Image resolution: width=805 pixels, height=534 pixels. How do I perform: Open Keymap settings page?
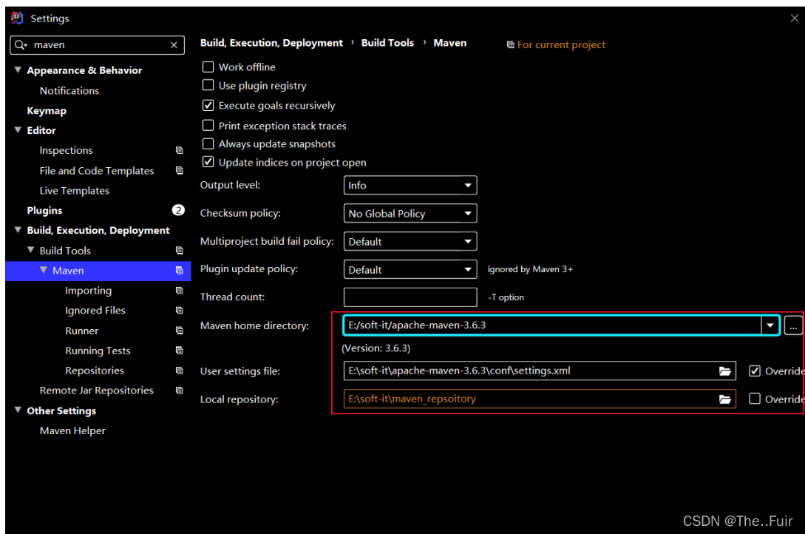coord(47,111)
